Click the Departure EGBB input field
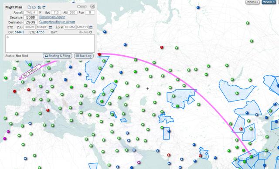Viewport: 279px width, 169px height. (31, 17)
